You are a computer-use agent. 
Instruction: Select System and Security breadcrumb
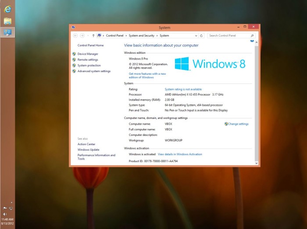(141, 35)
